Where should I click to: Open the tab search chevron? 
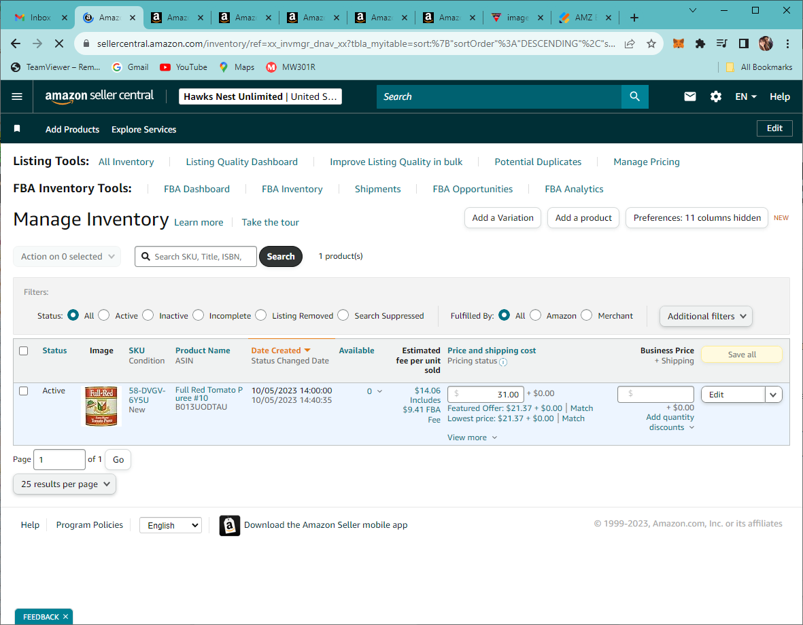click(692, 10)
